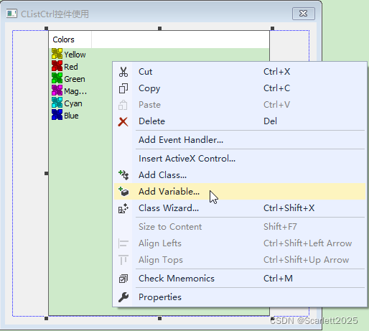Click the Cut scissors icon
This screenshot has width=369, height=331.
click(x=123, y=72)
